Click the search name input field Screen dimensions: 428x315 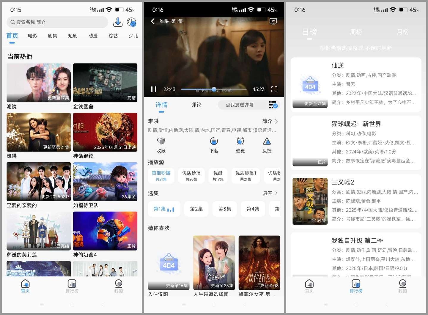click(57, 22)
